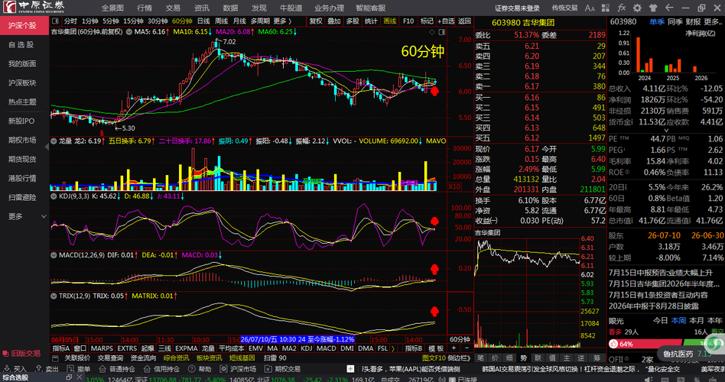
Task: Click the minus zoom button beside 模板
Action: [x=466, y=348]
